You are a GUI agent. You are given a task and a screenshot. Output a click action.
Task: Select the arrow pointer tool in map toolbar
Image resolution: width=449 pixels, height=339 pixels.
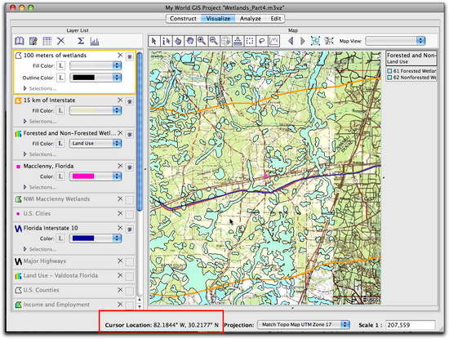pyautogui.click(x=154, y=42)
